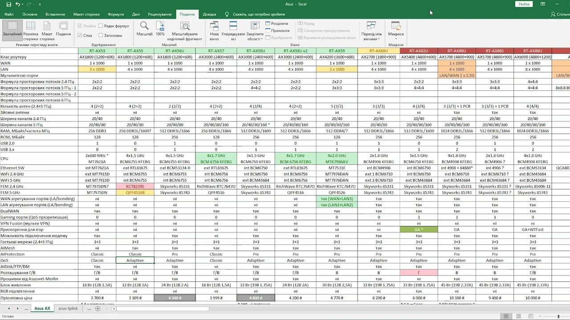Click the Normal view status bar icon

[x=506, y=316]
